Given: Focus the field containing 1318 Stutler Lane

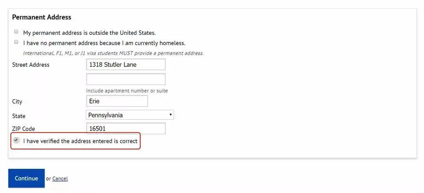Looking at the screenshot, I should (126, 64).
